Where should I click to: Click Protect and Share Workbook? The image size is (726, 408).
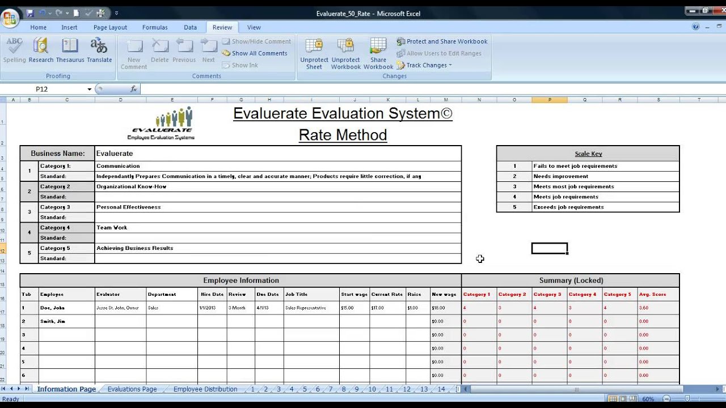[x=442, y=41]
